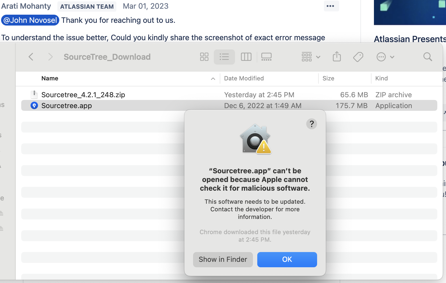Sort by the Name column header
This screenshot has width=446, height=283.
[50, 78]
